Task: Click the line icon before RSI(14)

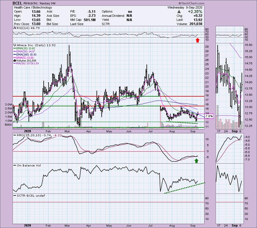Action: click(15, 28)
